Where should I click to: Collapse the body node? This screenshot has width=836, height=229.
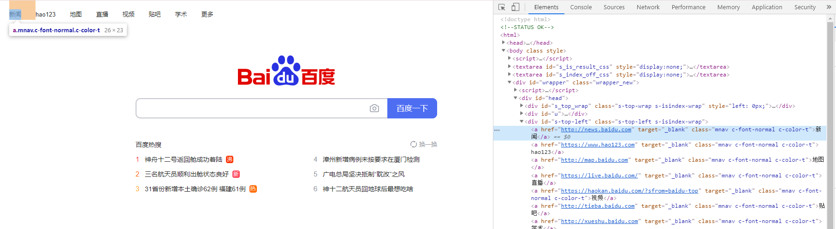tap(504, 50)
